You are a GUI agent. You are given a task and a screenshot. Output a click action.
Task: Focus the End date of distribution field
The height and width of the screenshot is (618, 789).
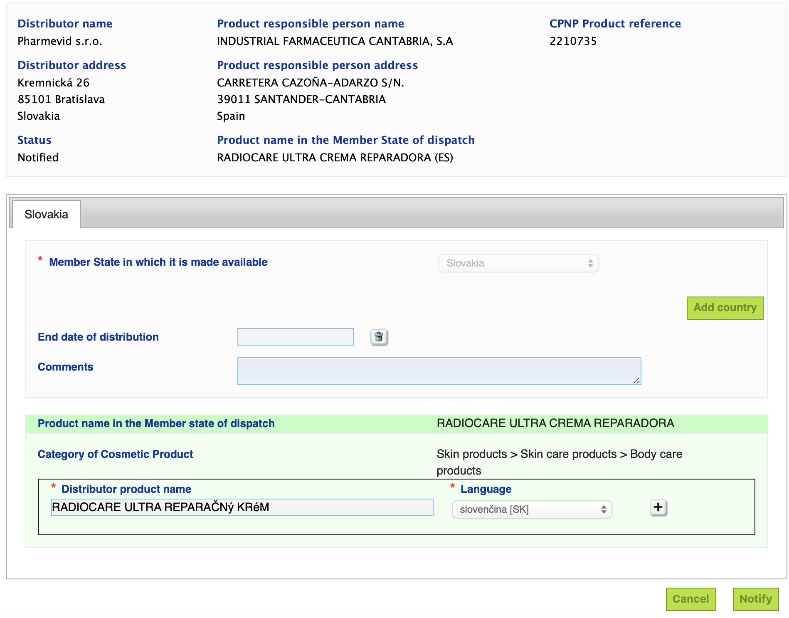[295, 337]
